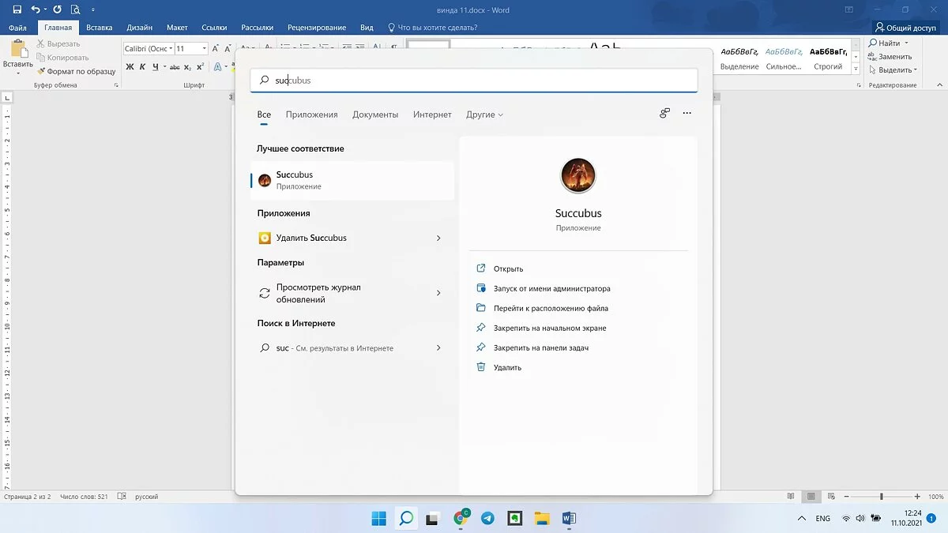The width and height of the screenshot is (948, 533).
Task: Toggle Bold formatting in the ribbon
Action: coord(130,67)
